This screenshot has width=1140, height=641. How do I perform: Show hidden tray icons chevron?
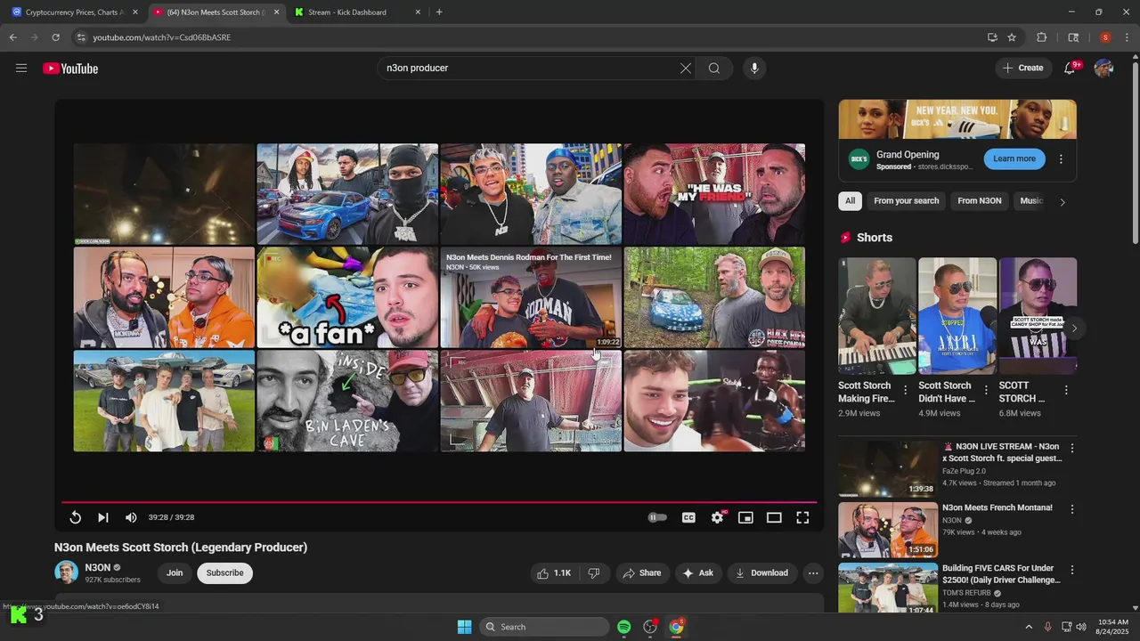1029,627
